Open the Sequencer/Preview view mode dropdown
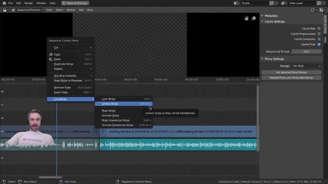 click(27, 10)
